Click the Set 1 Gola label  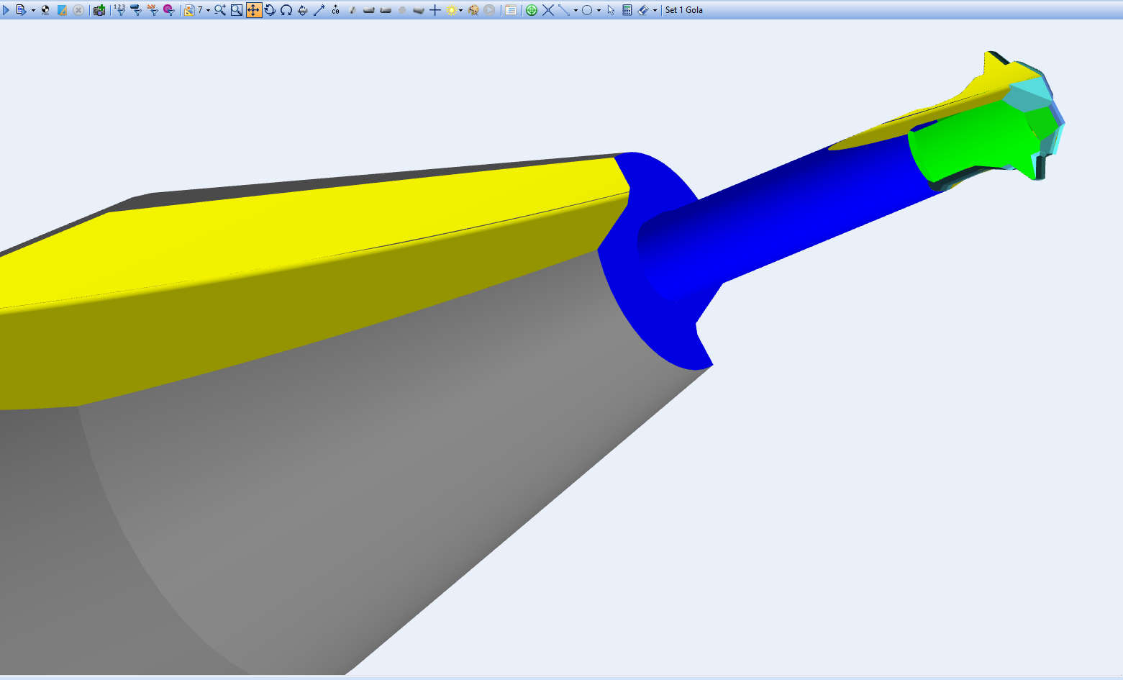[684, 10]
